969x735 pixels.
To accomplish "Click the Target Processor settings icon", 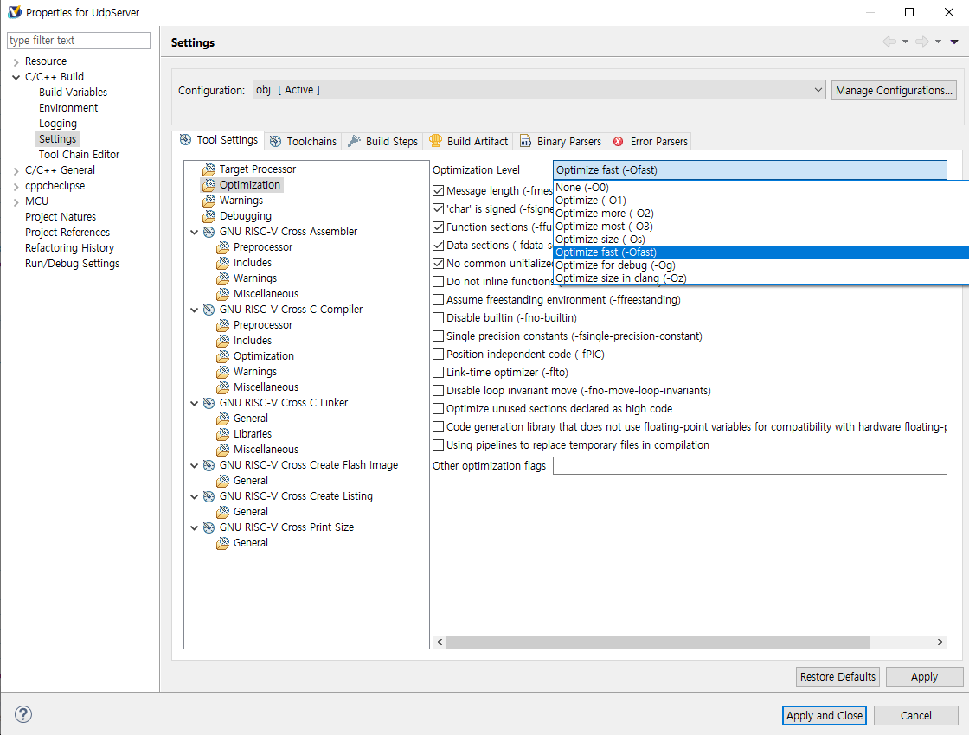I will click(209, 169).
